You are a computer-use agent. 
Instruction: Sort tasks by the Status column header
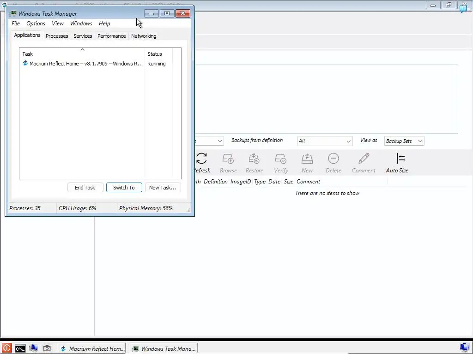click(158, 54)
